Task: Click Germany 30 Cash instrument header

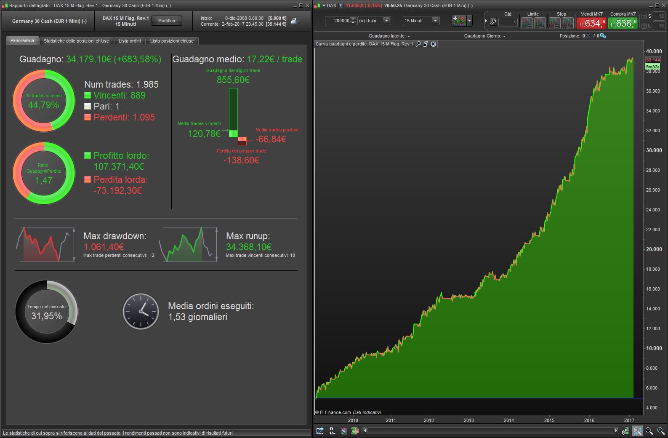Action: pyautogui.click(x=49, y=21)
